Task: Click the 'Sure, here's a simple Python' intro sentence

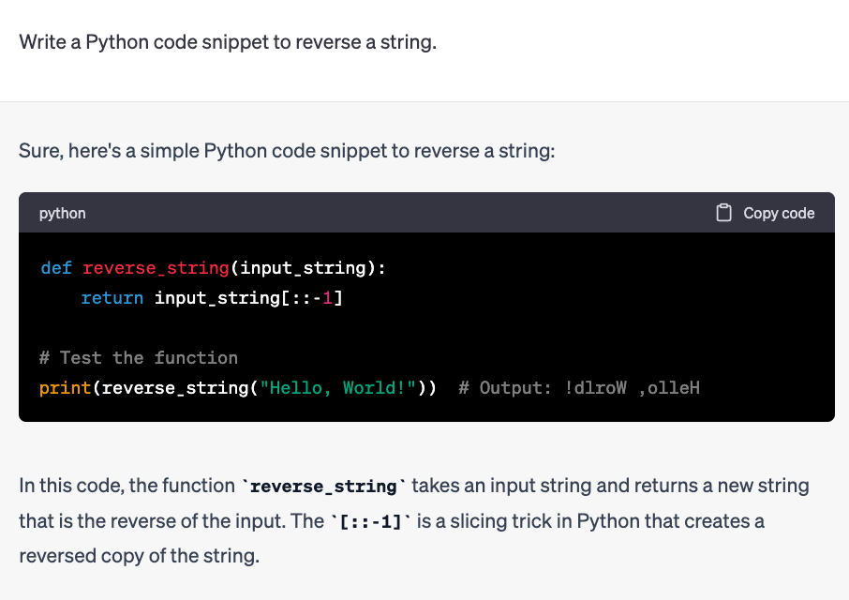Action: 287,151
